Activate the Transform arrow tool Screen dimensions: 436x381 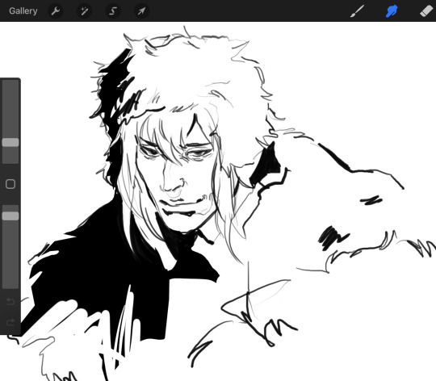coord(141,11)
